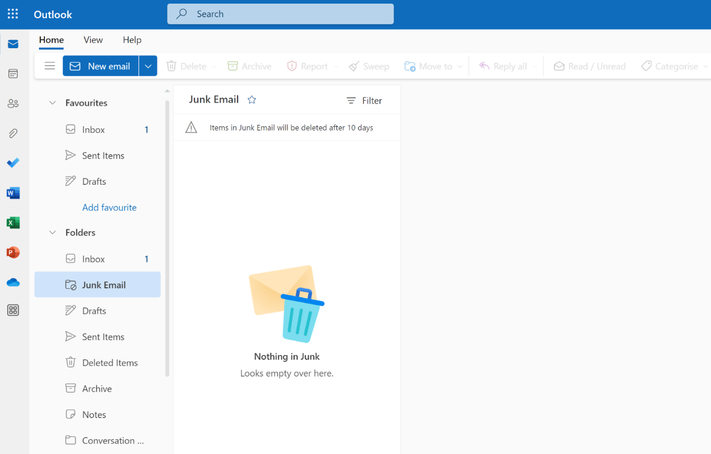Open the Calendar from the left rail
Screen dimensions: 711x454
[13, 73]
